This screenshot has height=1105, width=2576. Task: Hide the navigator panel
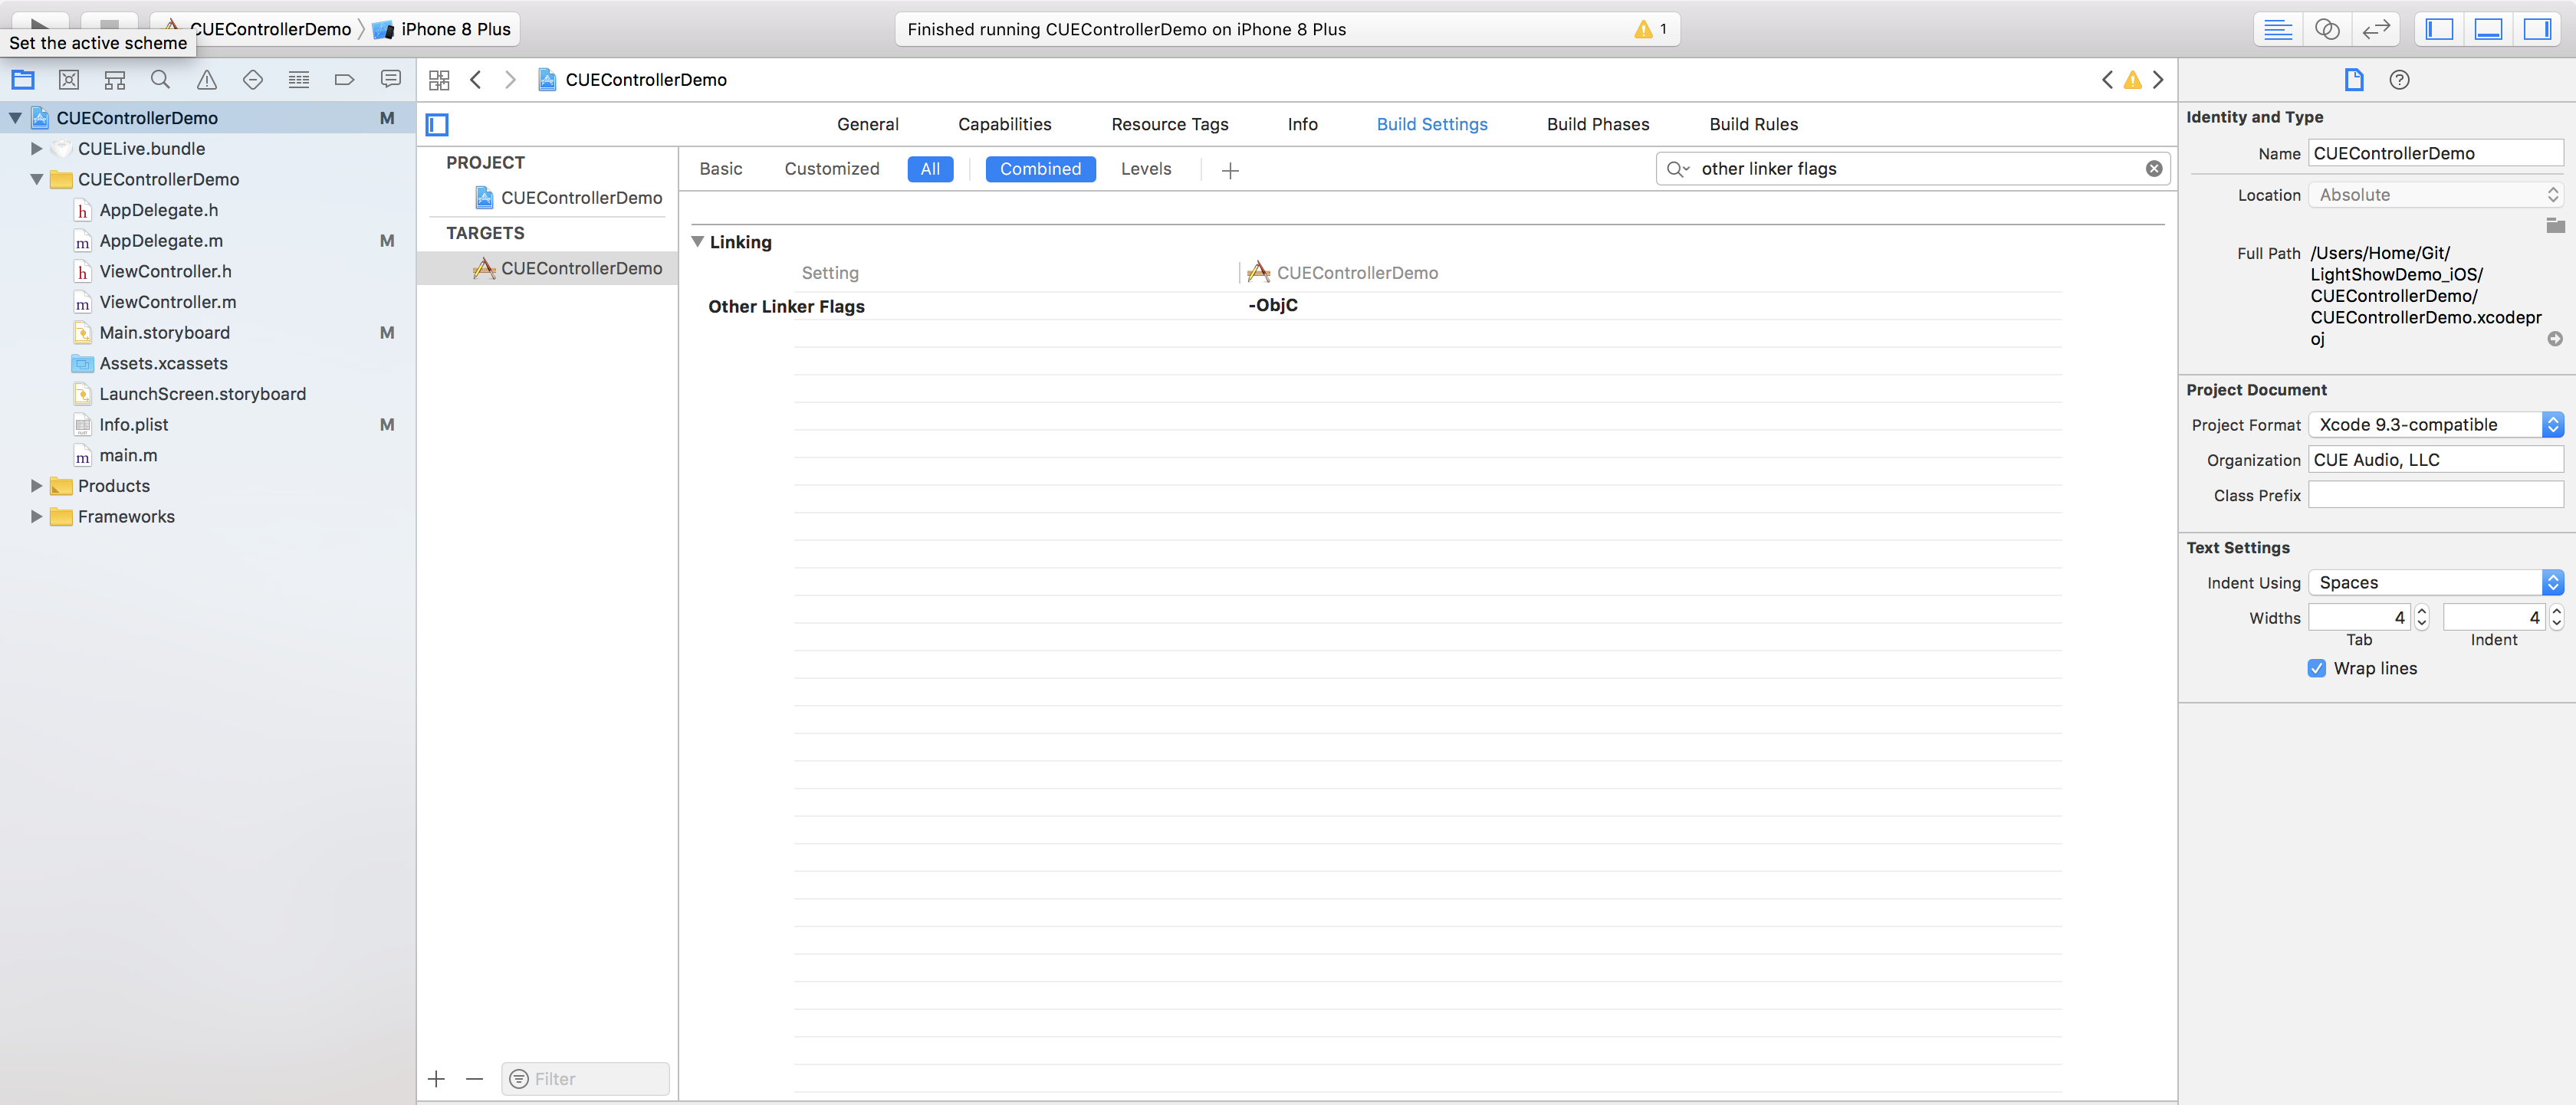pos(2439,29)
